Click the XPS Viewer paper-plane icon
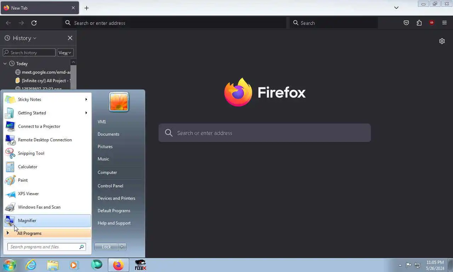 coord(10,194)
